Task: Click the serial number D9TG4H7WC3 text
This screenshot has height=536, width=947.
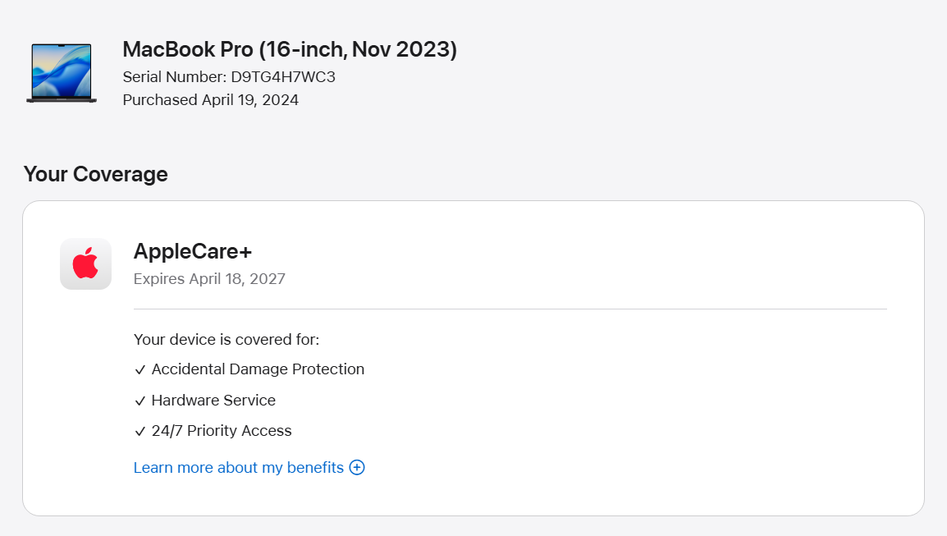Action: pyautogui.click(x=283, y=77)
